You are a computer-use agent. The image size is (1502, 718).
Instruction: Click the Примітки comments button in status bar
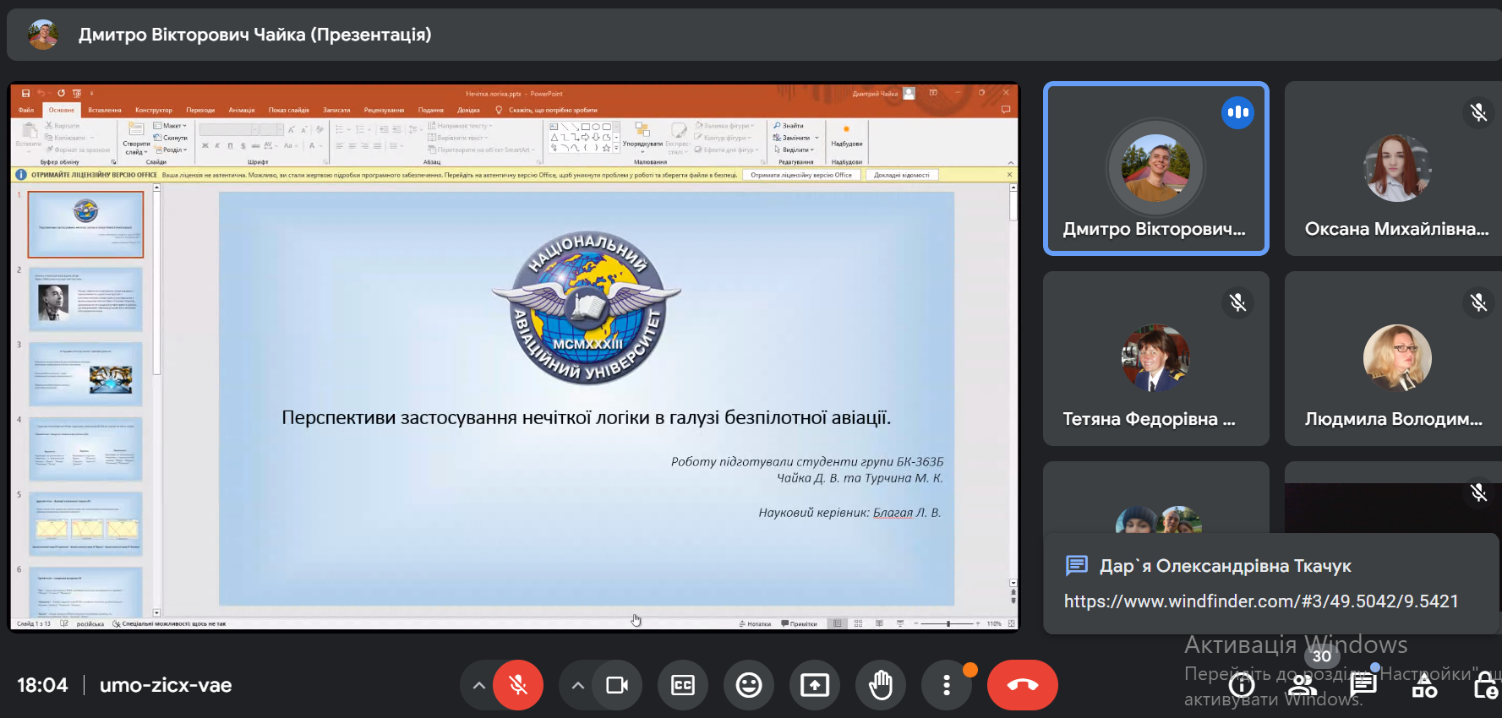(x=800, y=624)
